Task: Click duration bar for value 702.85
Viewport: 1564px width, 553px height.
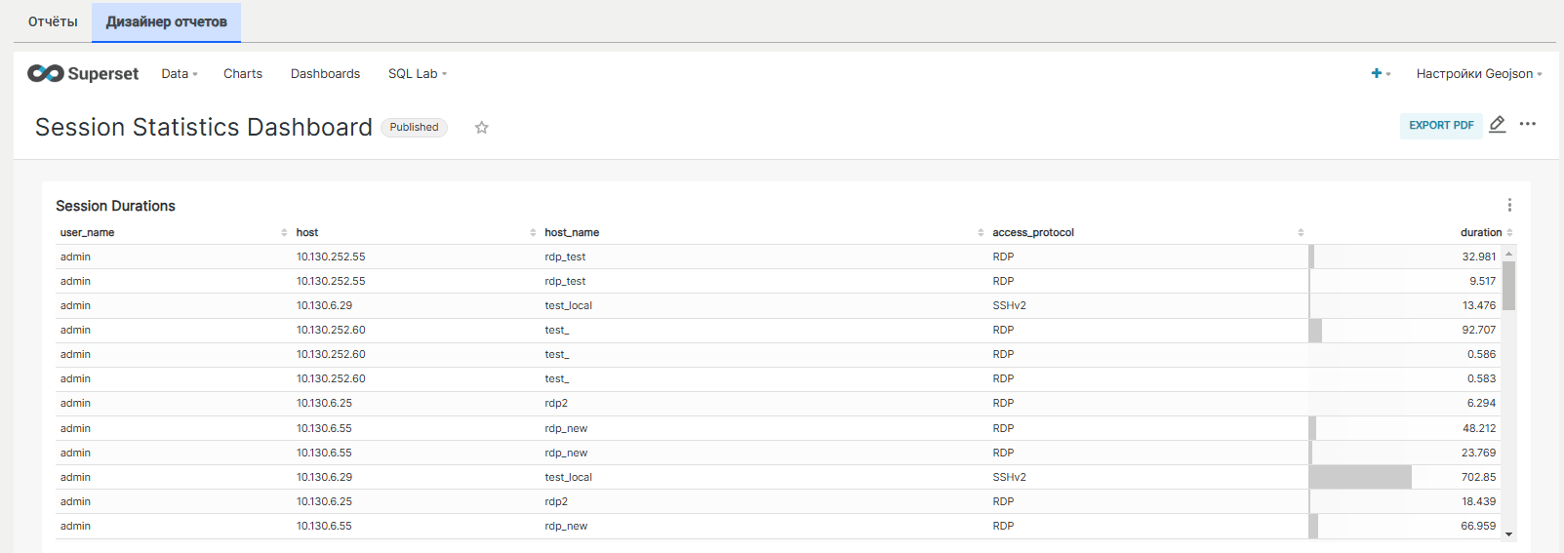Action: point(1360,477)
